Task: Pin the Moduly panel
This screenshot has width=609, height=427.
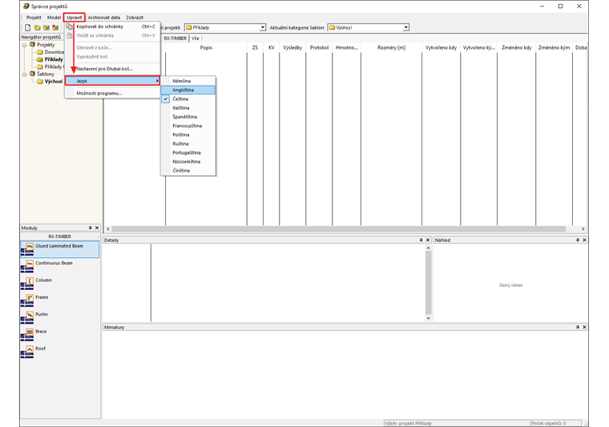Action: coord(90,228)
